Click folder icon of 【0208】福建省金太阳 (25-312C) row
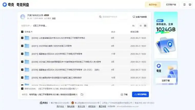Viewport: 195px width, 110px height. 27,70
